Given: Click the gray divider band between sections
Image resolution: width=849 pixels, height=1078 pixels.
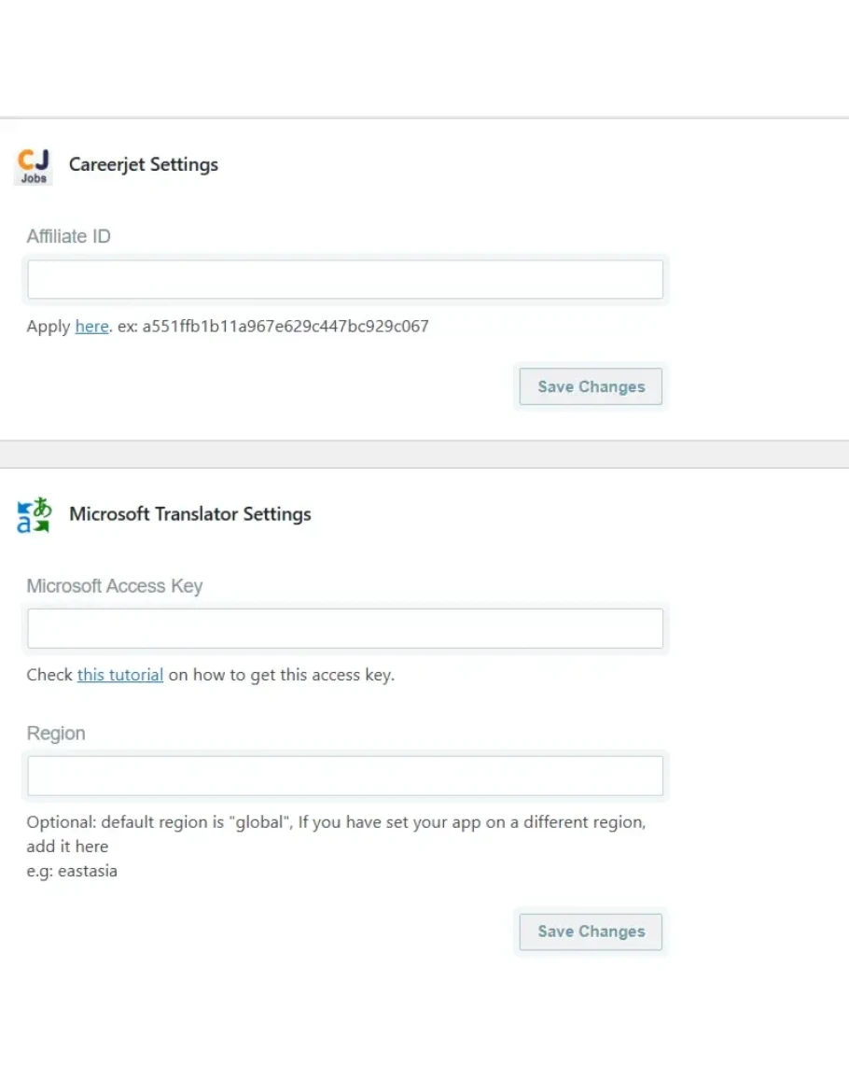Looking at the screenshot, I should [424, 455].
